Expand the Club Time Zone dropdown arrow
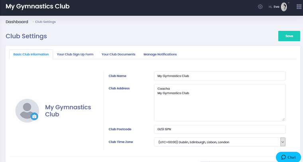The height and width of the screenshot is (162, 303). [x=283, y=142]
